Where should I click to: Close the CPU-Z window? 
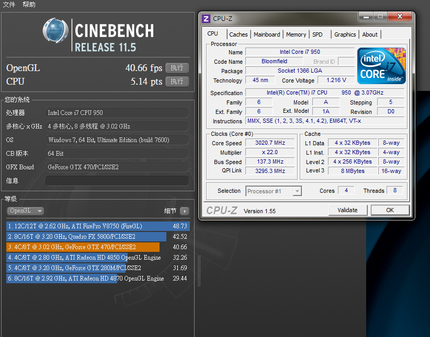tap(400, 16)
